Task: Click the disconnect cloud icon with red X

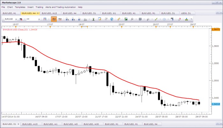Action: tap(21, 19)
